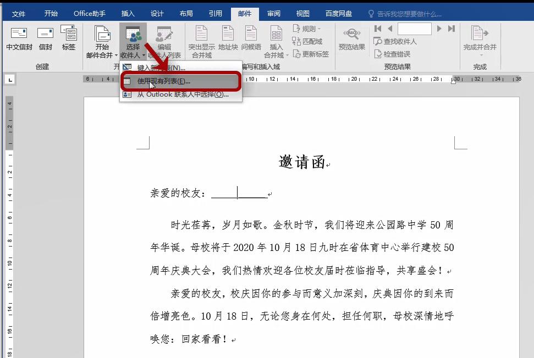Open the Insert Merge Field (插入合并域) dropdown
The width and height of the screenshot is (534, 358).
pos(277,43)
